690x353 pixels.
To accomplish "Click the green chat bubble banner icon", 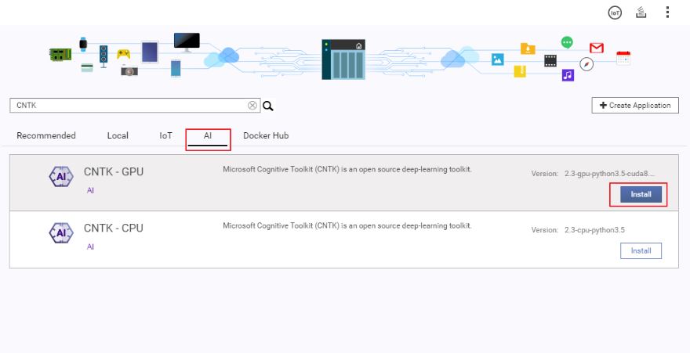I will 567,42.
